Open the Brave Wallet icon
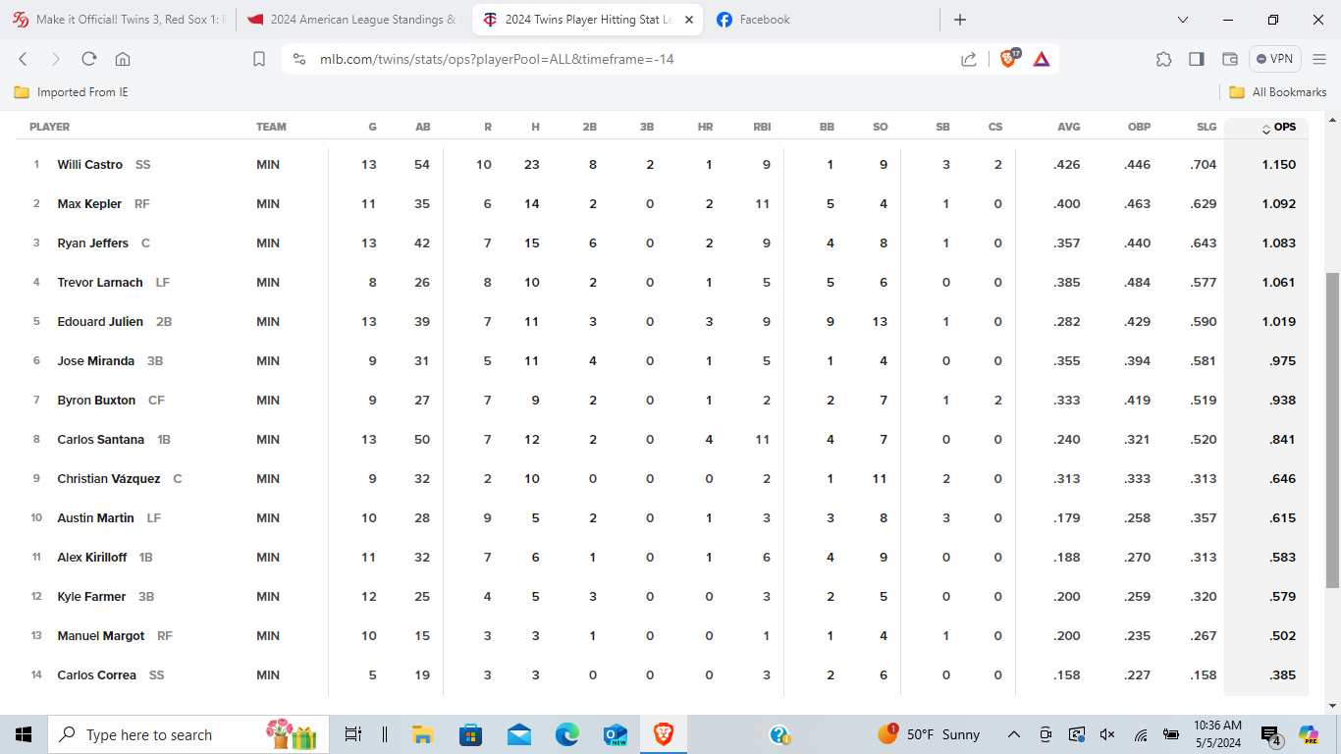 [x=1229, y=59]
